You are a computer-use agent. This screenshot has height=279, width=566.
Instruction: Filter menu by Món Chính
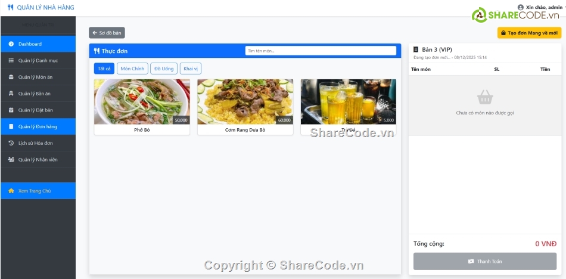coord(132,69)
